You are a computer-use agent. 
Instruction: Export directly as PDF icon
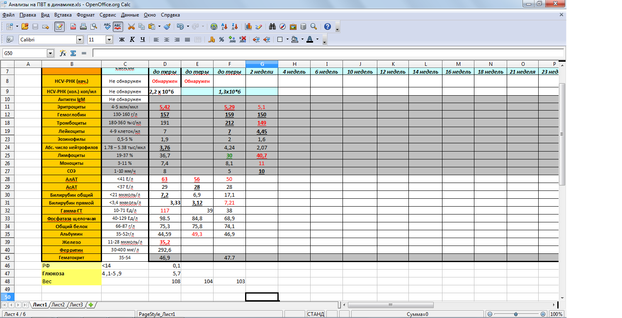coord(73,26)
